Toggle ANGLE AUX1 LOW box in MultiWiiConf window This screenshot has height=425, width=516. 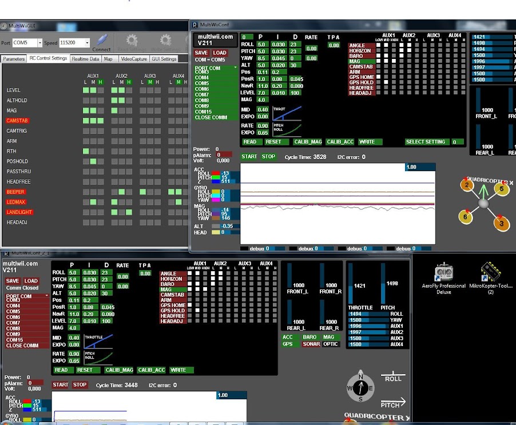[379, 45]
